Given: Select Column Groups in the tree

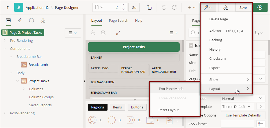Looking at the screenshot, I should (41, 97).
